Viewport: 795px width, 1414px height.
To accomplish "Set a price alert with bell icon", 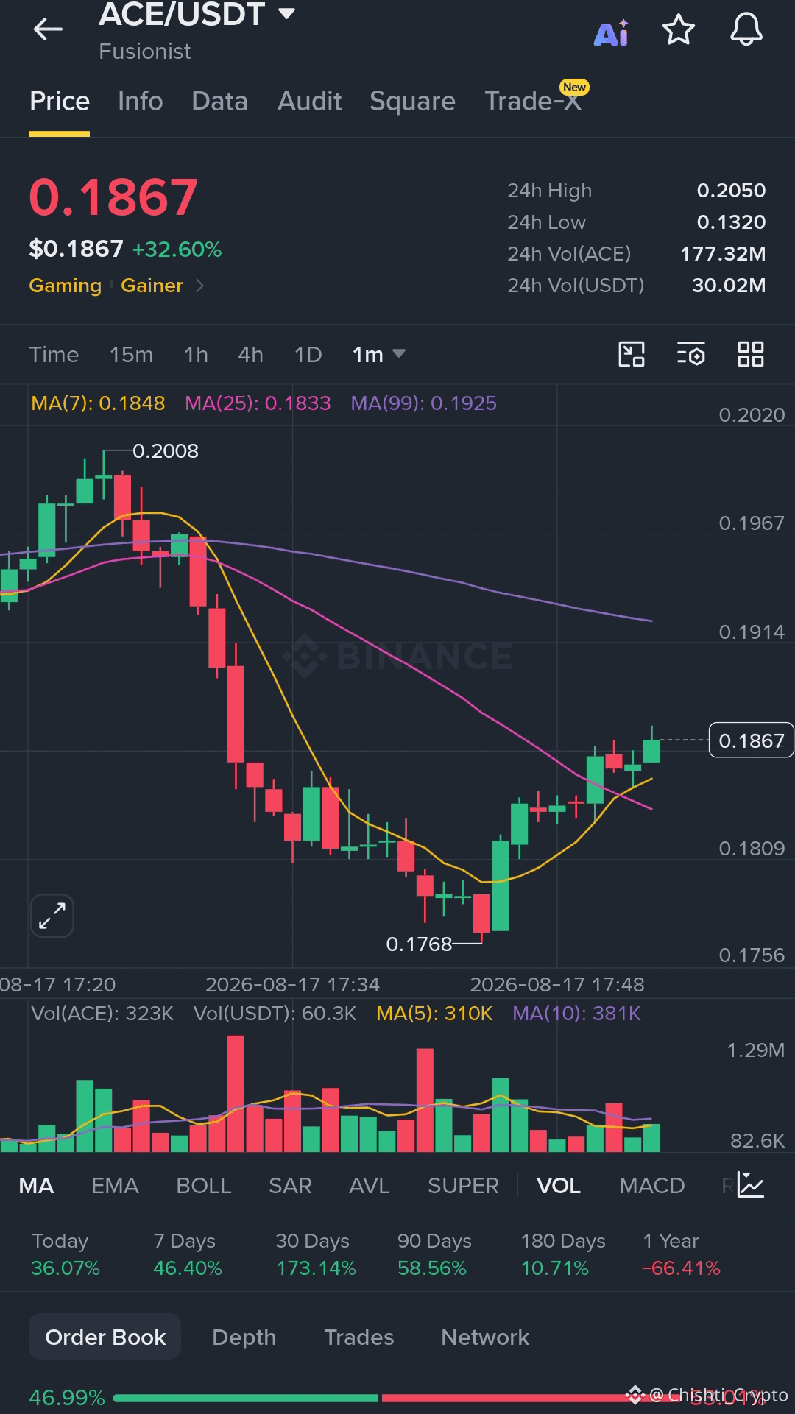I will [x=746, y=30].
